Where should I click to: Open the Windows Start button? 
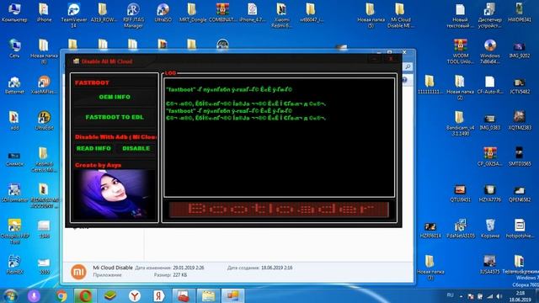[10, 295]
